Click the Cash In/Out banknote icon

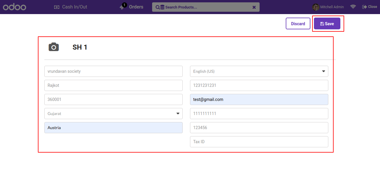pyautogui.click(x=57, y=7)
